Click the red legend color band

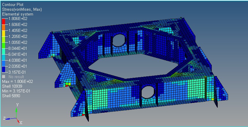tap(4, 21)
